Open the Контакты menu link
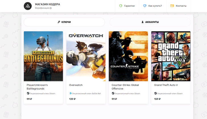 click(178, 6)
